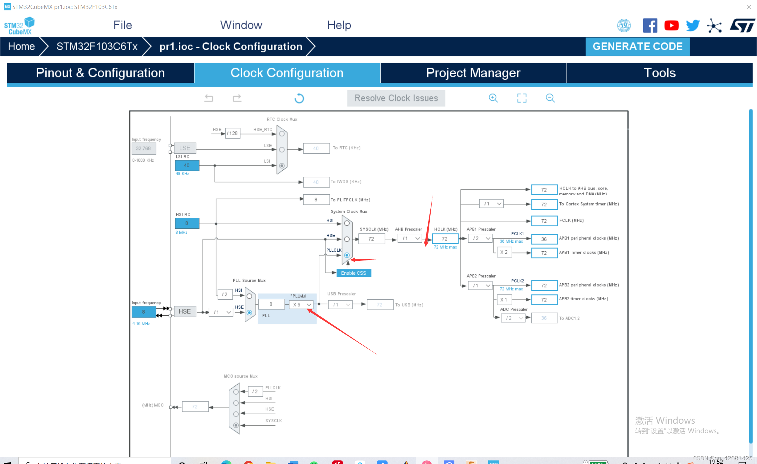
Task: Fit clock diagram to window icon
Action: pyautogui.click(x=522, y=98)
